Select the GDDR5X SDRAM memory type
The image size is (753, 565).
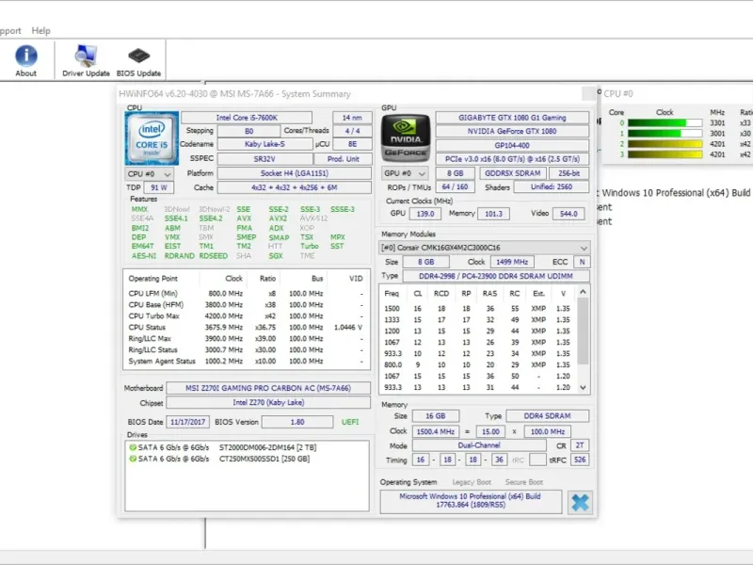512,173
